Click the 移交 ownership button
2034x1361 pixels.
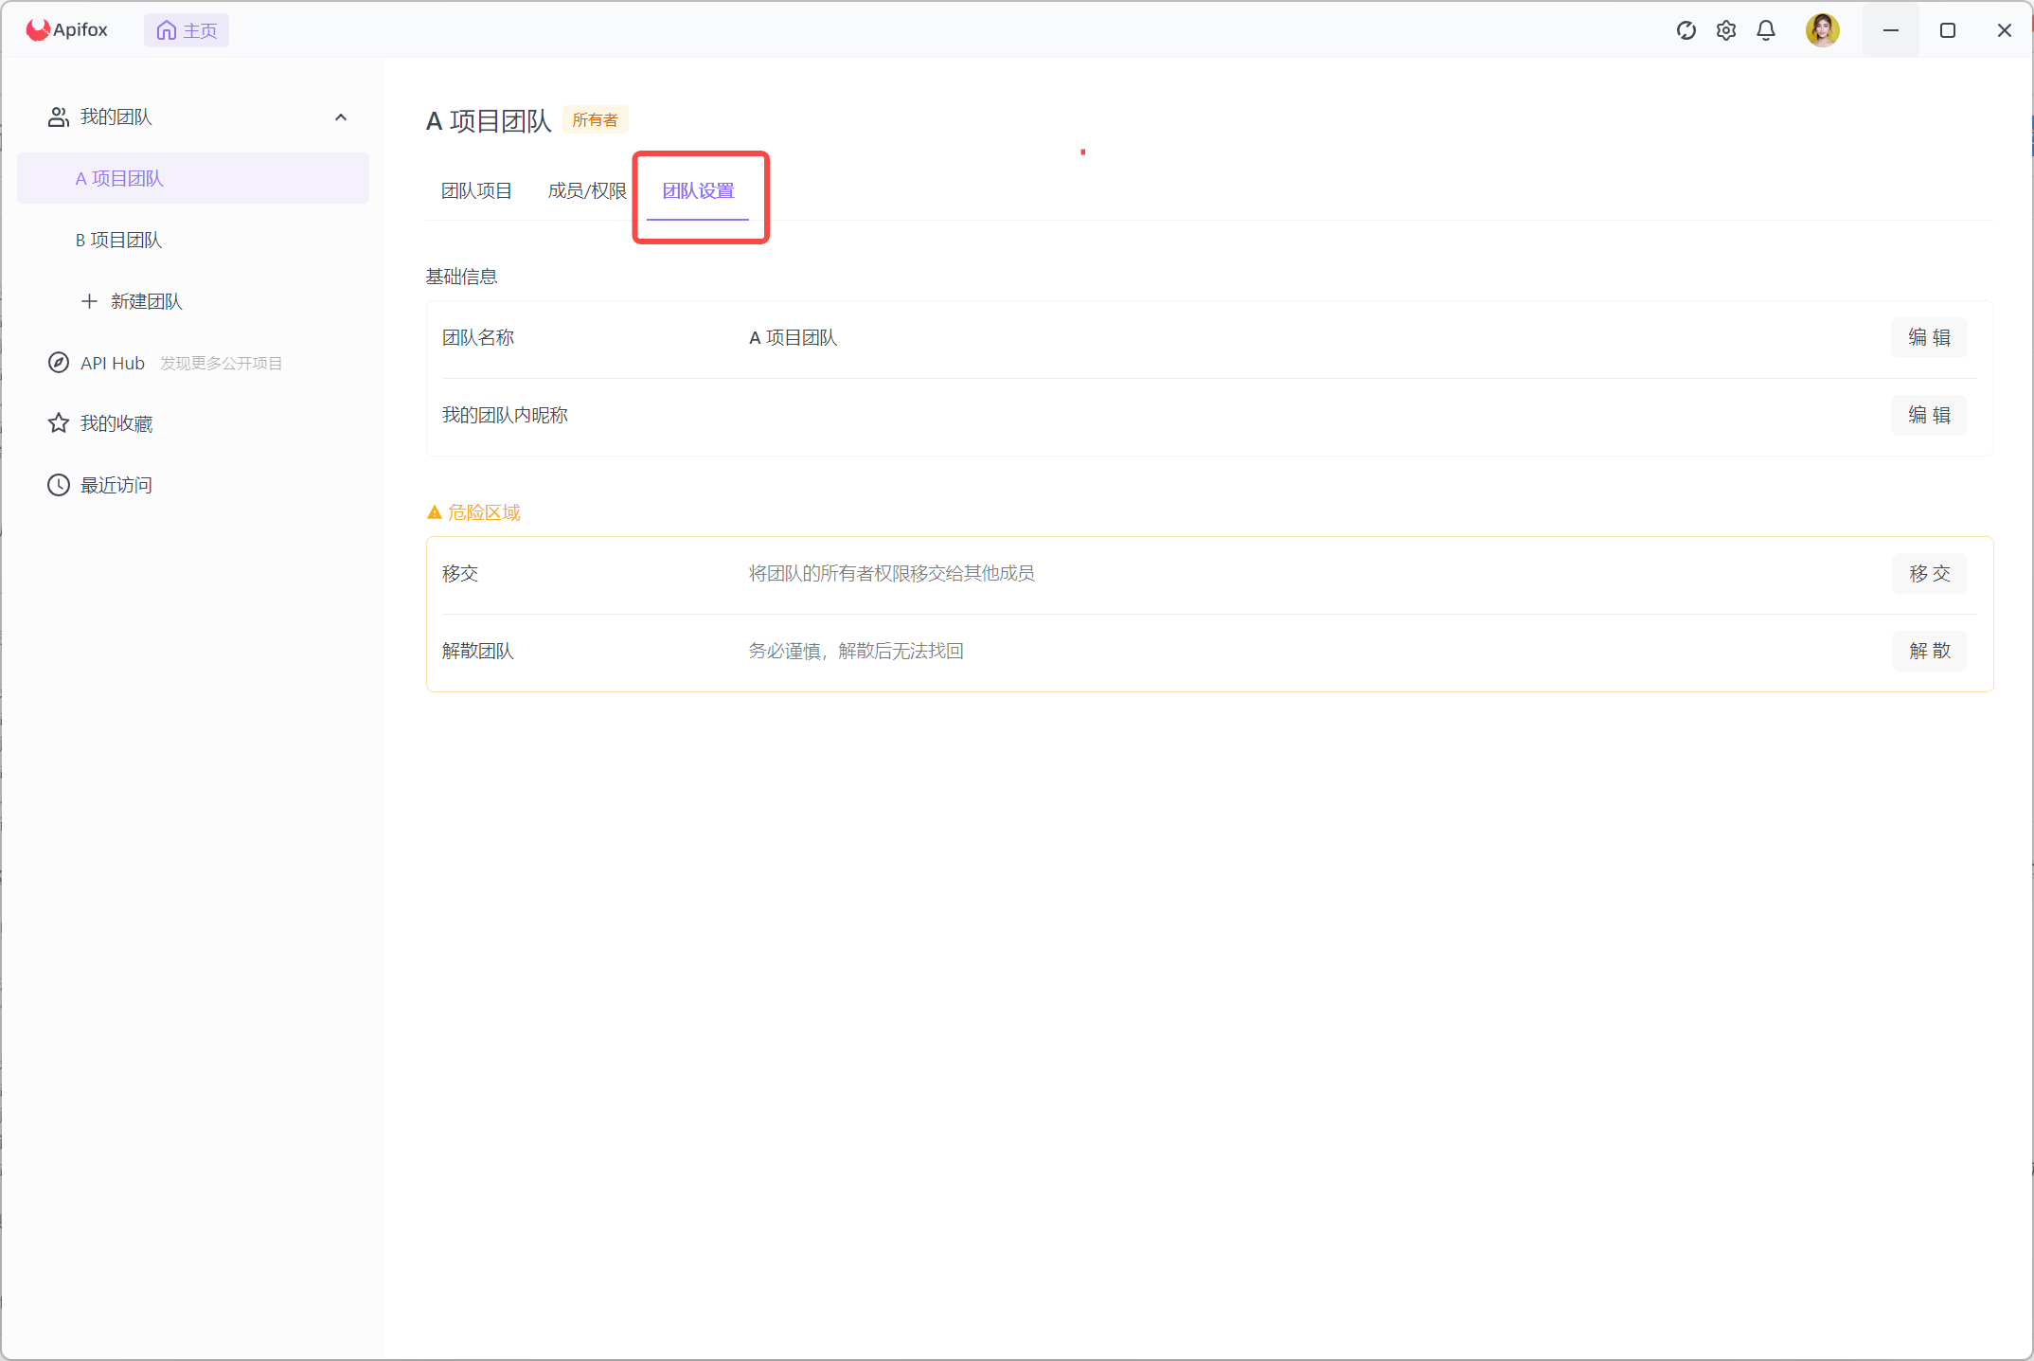[1928, 574]
